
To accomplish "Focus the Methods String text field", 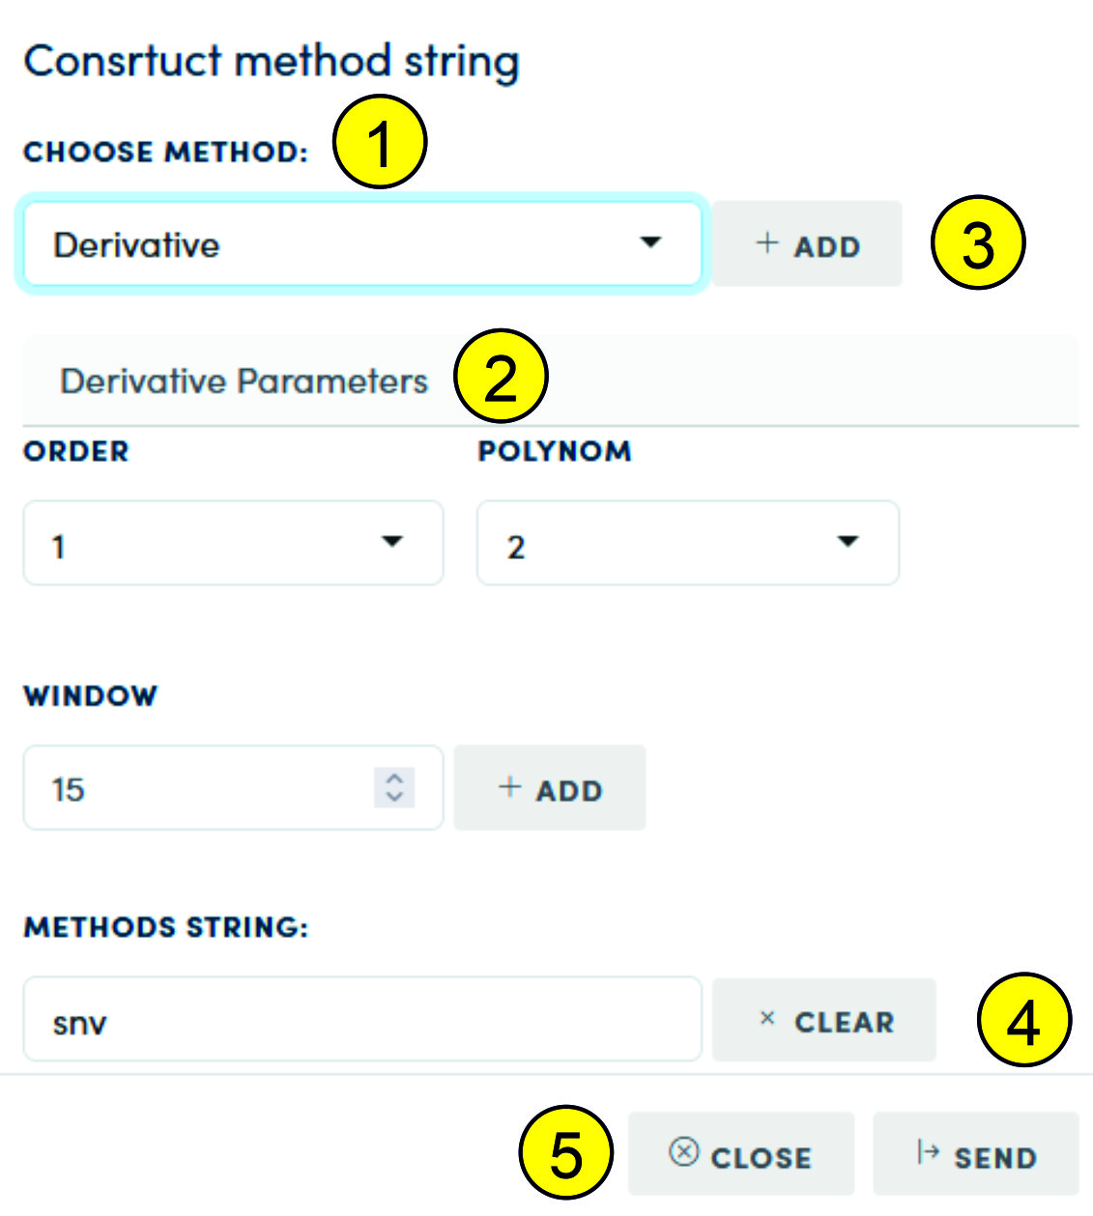I will [362, 1020].
